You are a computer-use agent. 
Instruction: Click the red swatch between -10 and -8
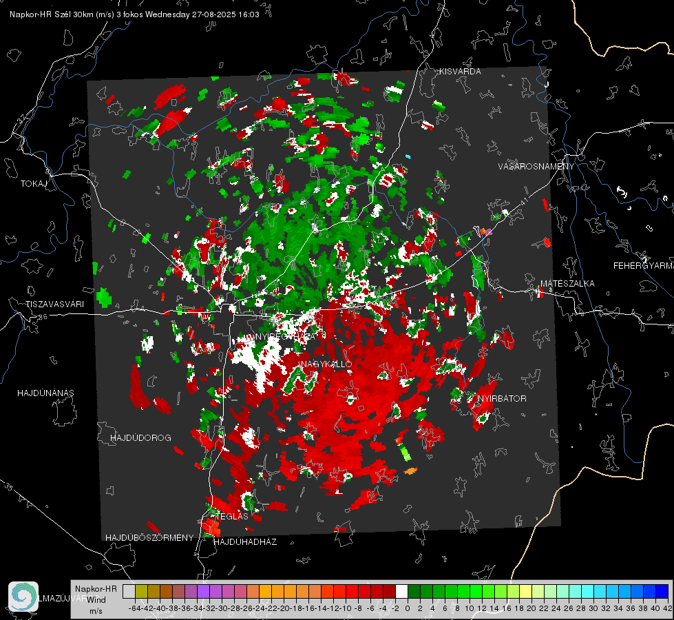(x=352, y=591)
